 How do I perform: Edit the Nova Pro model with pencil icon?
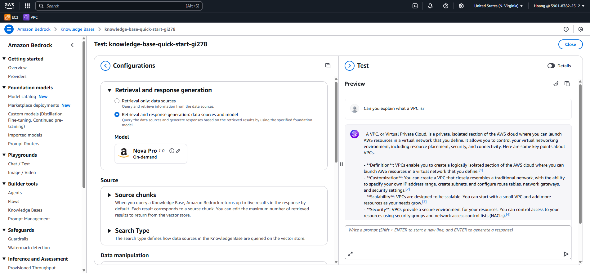178,151
